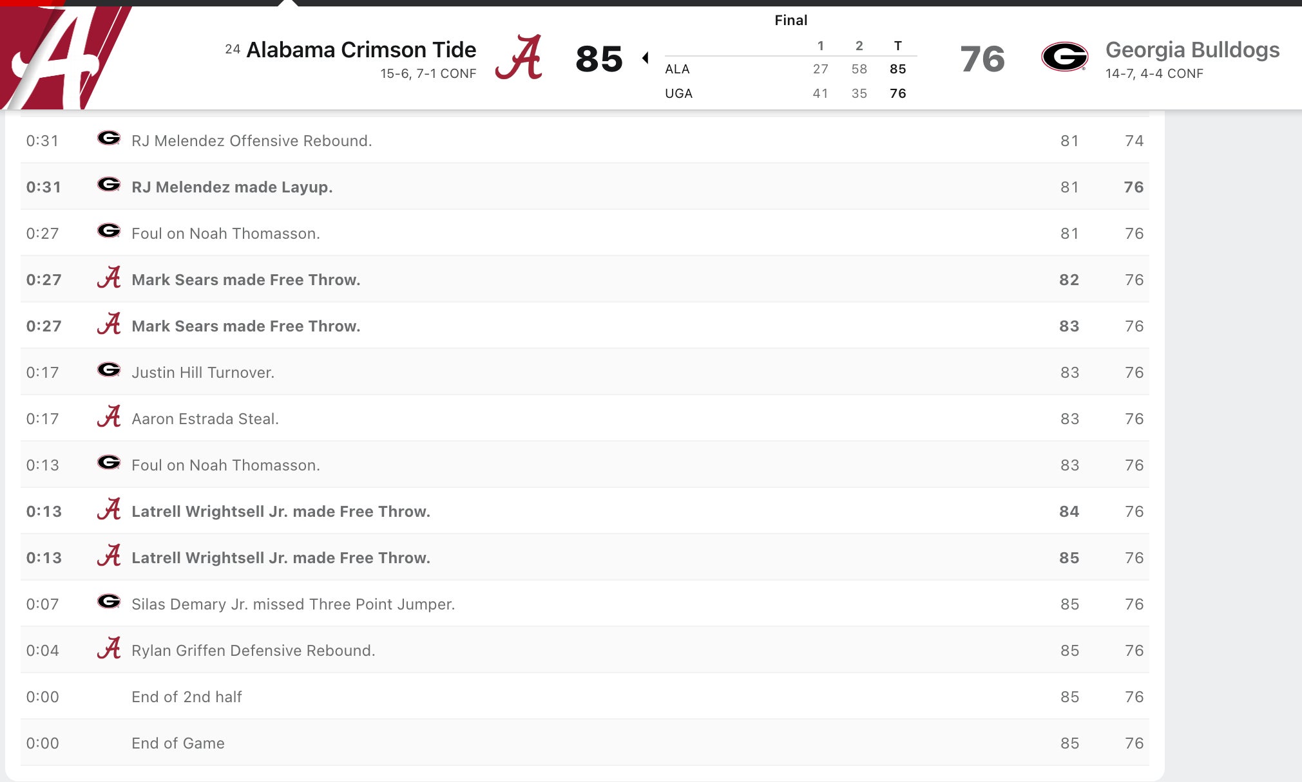Click Alabama logo by Rylan Griffen Defensive Rebound

[109, 649]
